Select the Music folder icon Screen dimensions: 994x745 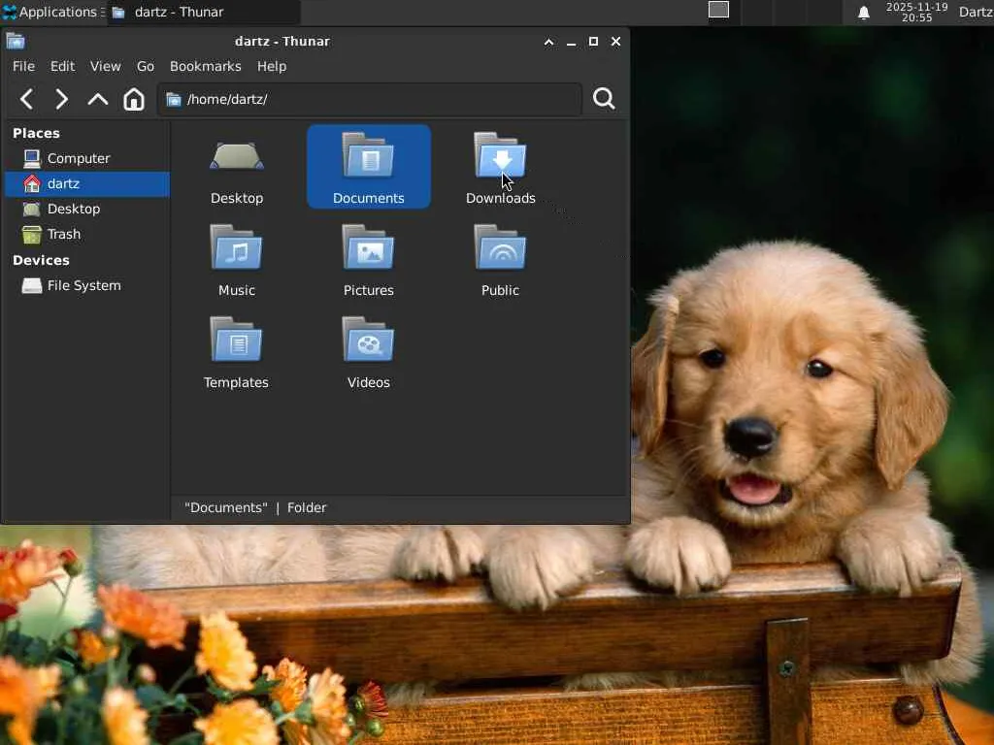pos(236,249)
